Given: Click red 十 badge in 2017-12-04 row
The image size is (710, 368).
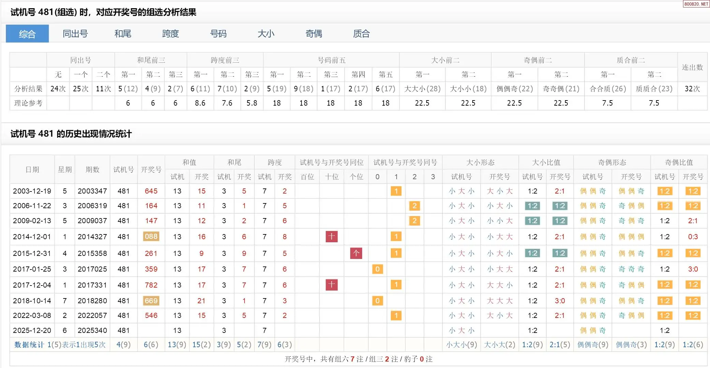Looking at the screenshot, I should [x=331, y=285].
